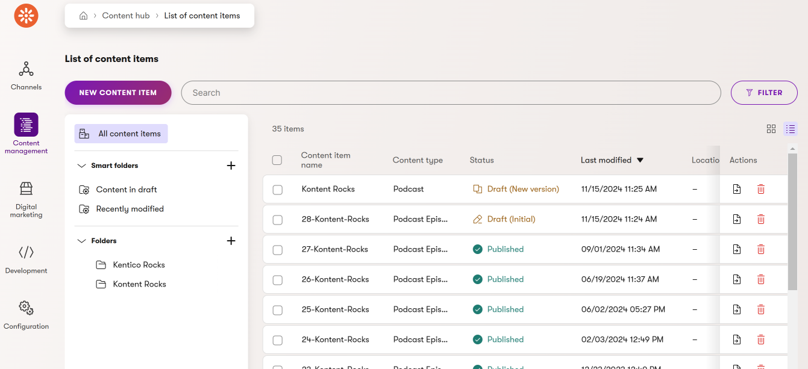Check the 28-Kontent-Rocks row

pyautogui.click(x=278, y=220)
